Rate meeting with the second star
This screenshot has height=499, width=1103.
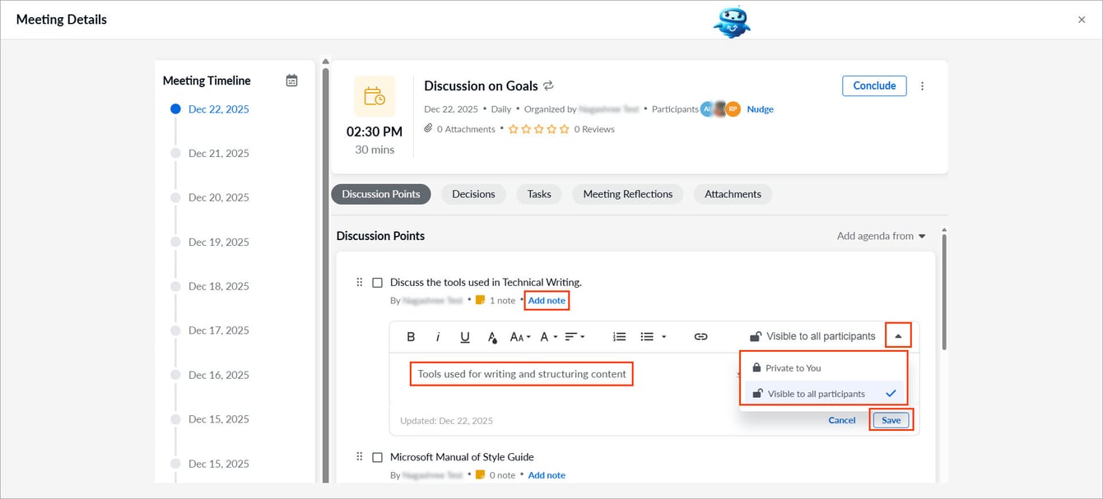coord(526,129)
